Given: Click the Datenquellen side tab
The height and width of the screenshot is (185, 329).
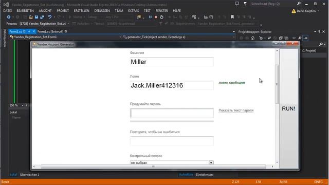Looking at the screenshot, I should click(5, 38).
